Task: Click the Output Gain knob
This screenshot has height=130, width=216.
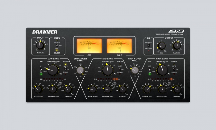Action: [177, 46]
